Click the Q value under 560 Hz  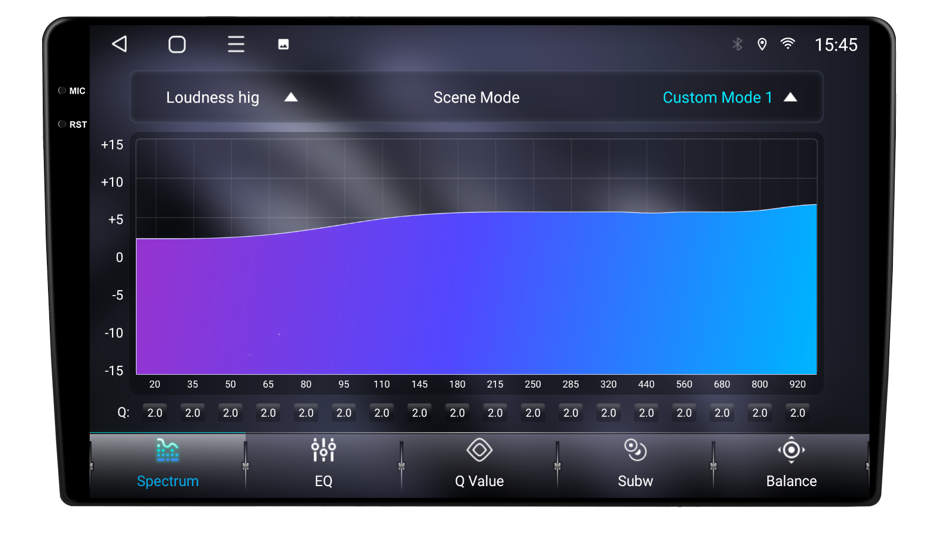pyautogui.click(x=684, y=413)
